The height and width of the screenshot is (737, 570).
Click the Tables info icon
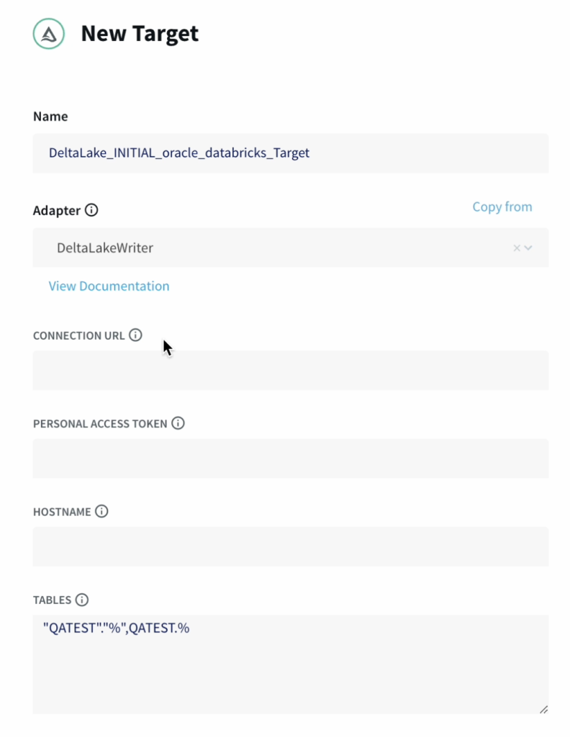tap(81, 600)
